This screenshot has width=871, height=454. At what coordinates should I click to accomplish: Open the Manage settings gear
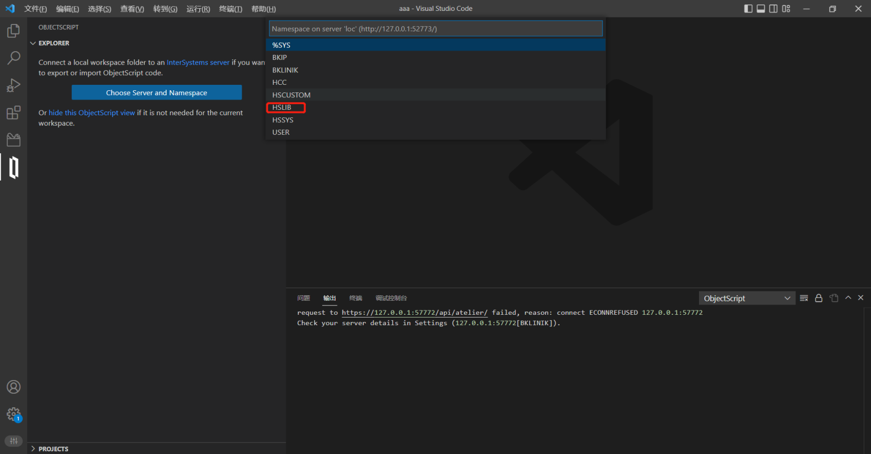[14, 414]
